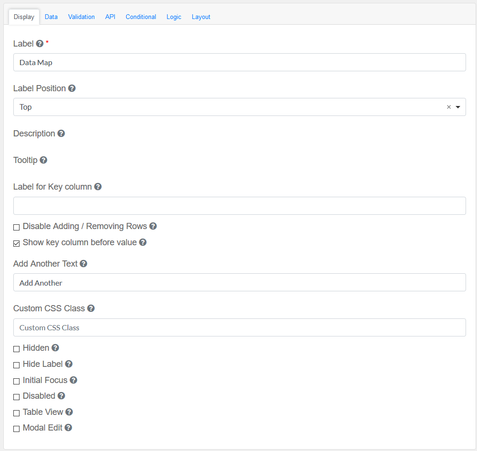Viewport: 477px width, 451px height.
Task: Switch to the Validation tab
Action: [81, 17]
